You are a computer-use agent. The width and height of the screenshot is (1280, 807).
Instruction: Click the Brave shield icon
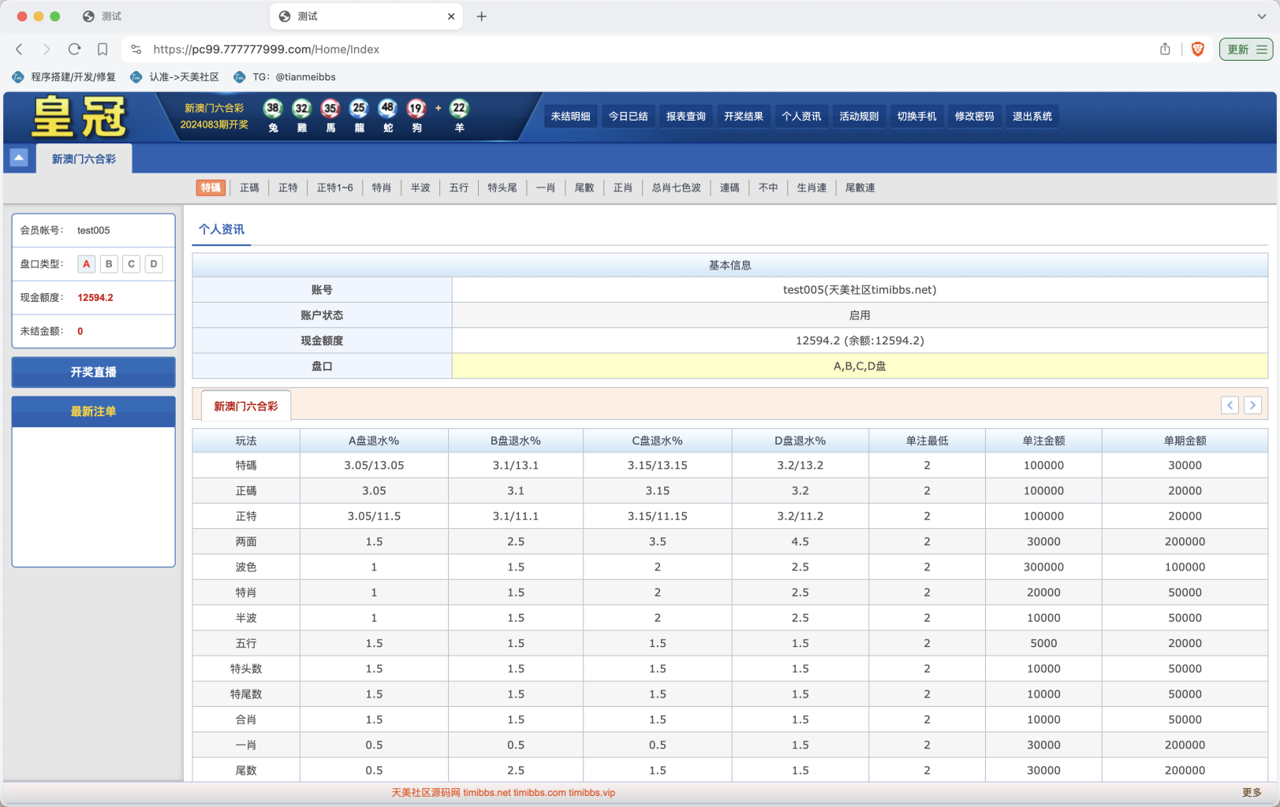[1198, 49]
